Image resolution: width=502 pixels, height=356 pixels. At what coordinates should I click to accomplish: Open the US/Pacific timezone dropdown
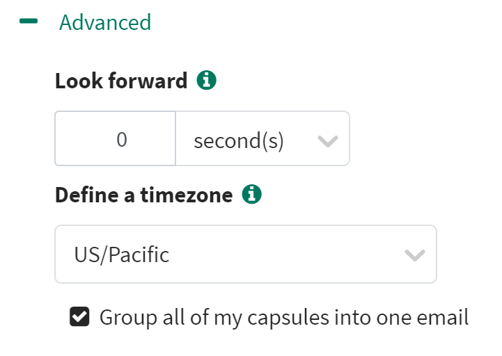[x=245, y=254]
